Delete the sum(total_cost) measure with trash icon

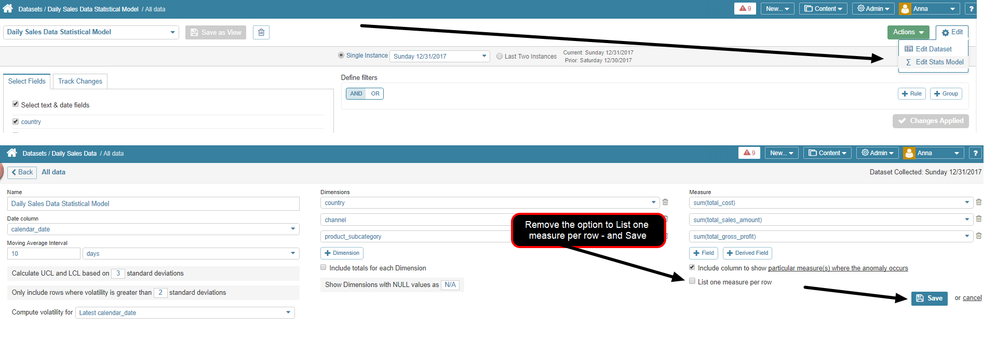click(x=979, y=202)
